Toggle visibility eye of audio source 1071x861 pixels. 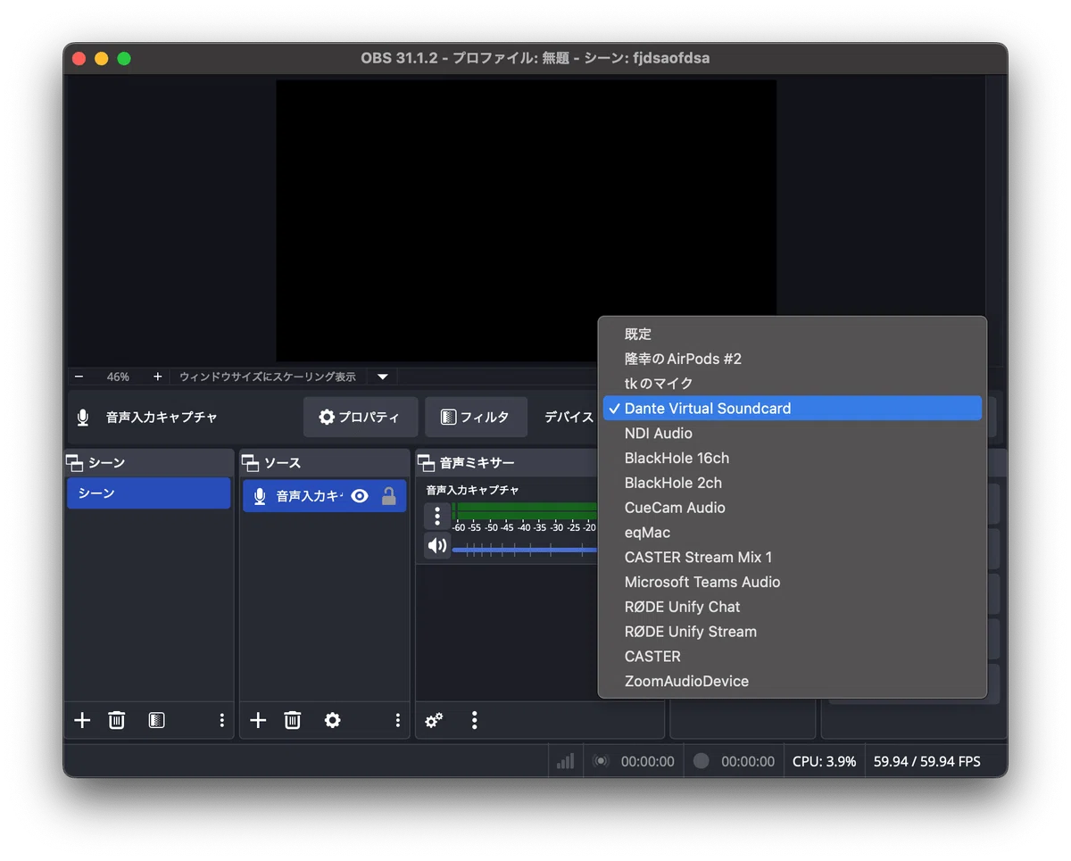tap(360, 496)
